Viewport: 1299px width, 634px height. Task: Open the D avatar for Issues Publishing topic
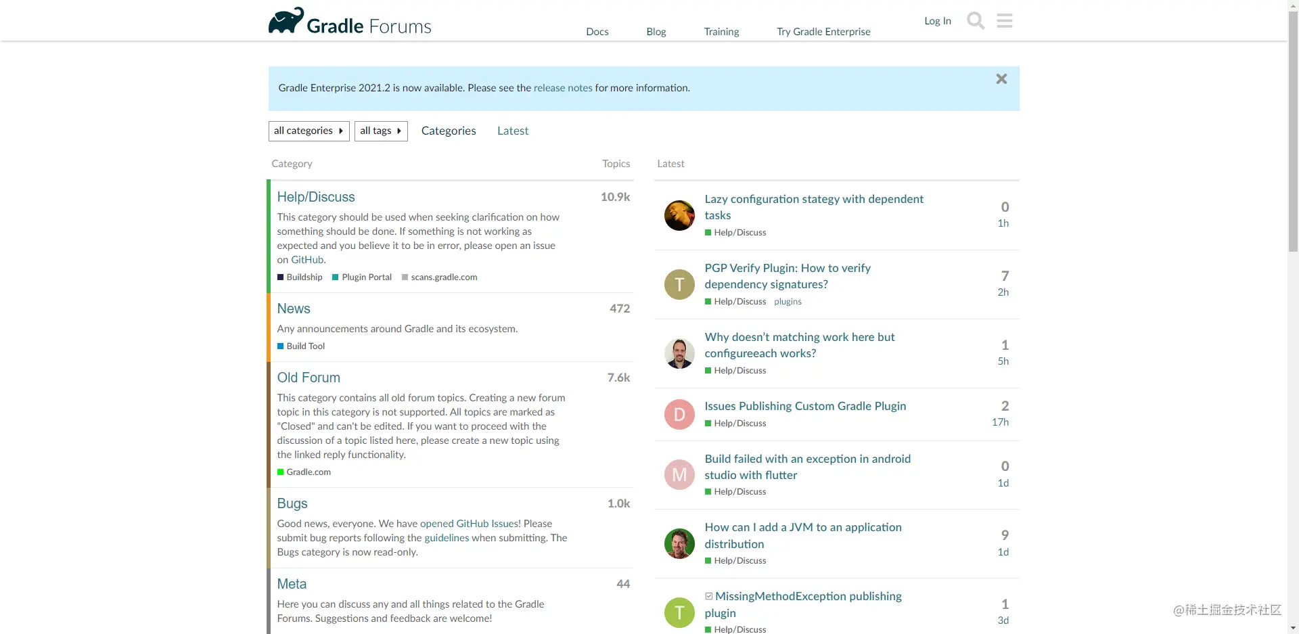click(679, 414)
